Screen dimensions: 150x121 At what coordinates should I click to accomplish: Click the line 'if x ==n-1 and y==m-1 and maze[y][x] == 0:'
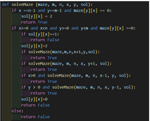click(x=62, y=11)
